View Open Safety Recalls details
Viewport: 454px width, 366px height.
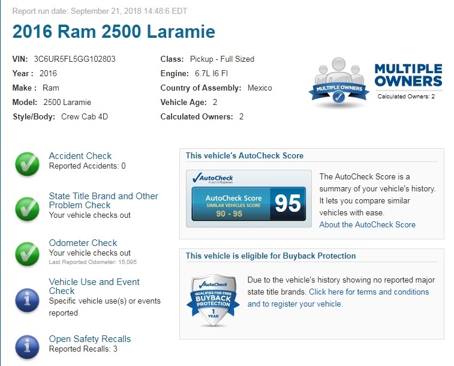tap(89, 339)
